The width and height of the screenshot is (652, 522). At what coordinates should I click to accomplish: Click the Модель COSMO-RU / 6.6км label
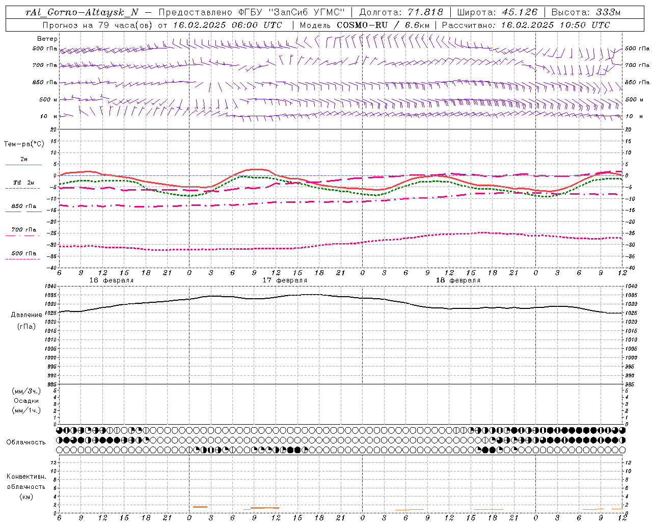click(365, 25)
